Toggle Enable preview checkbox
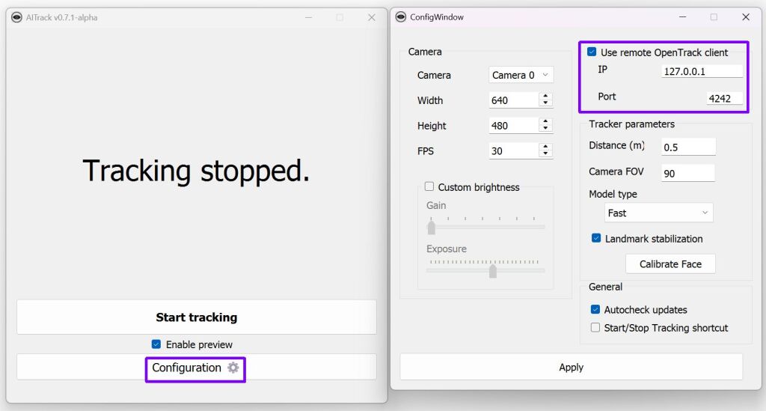The width and height of the screenshot is (766, 411). tap(156, 344)
